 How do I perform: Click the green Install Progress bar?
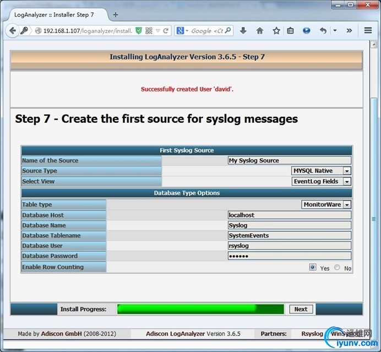point(200,309)
